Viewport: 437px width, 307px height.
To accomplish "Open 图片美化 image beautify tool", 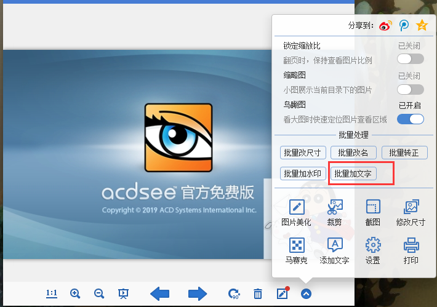I will point(296,213).
